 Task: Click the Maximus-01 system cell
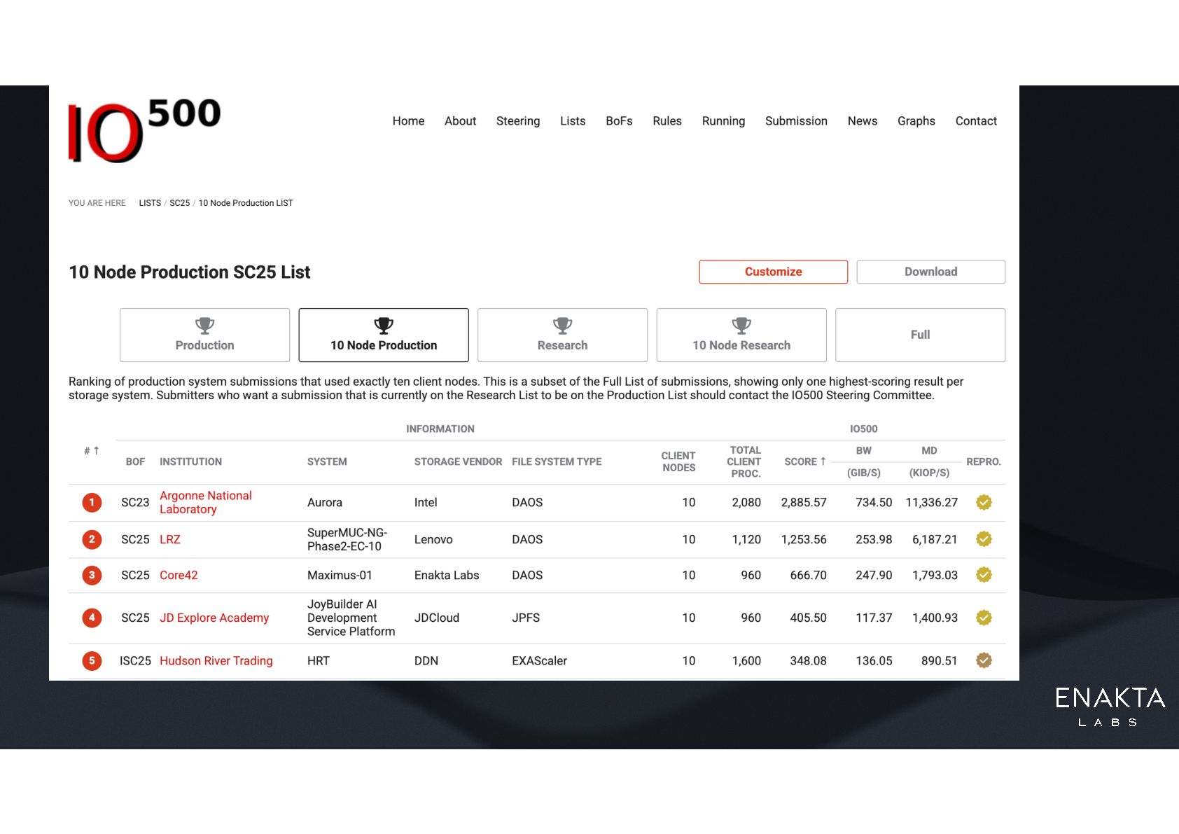pyautogui.click(x=340, y=575)
